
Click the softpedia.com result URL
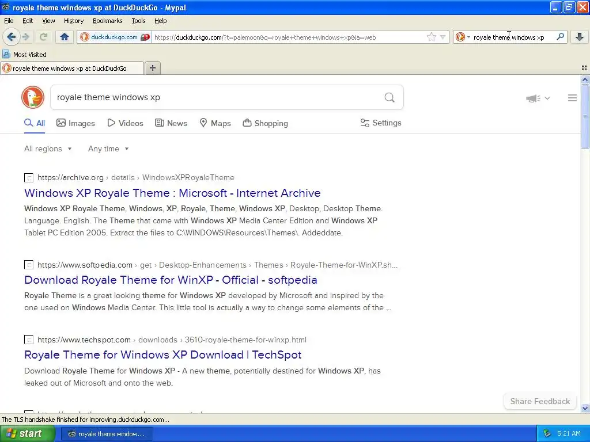coord(217,265)
